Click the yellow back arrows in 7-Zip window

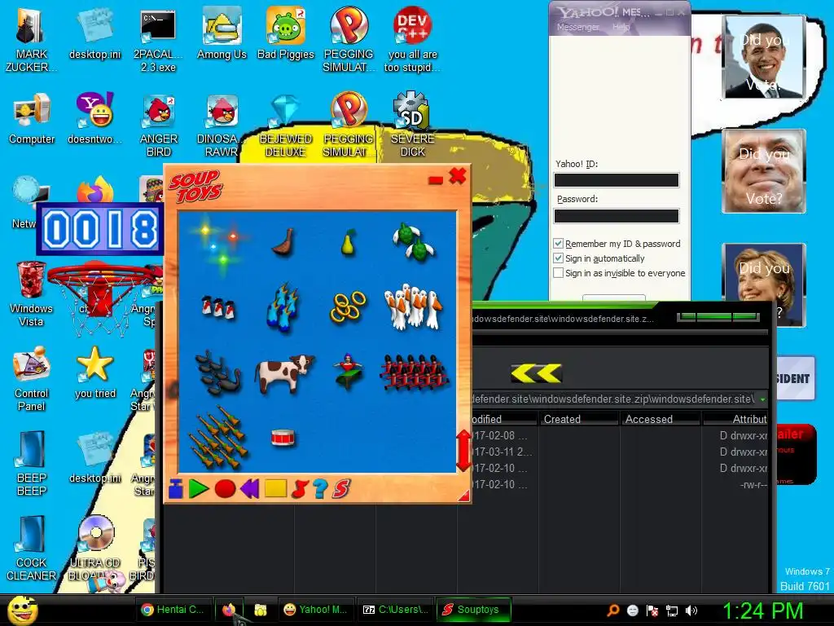(x=536, y=373)
